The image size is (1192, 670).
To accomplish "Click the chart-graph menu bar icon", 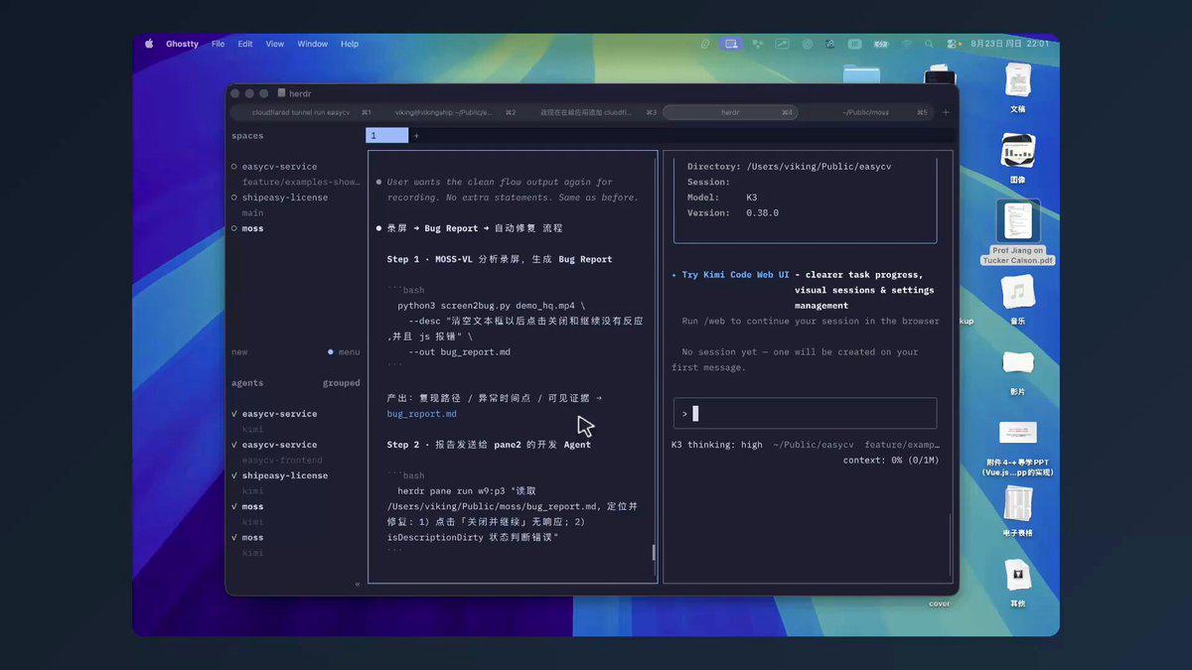I will click(783, 44).
